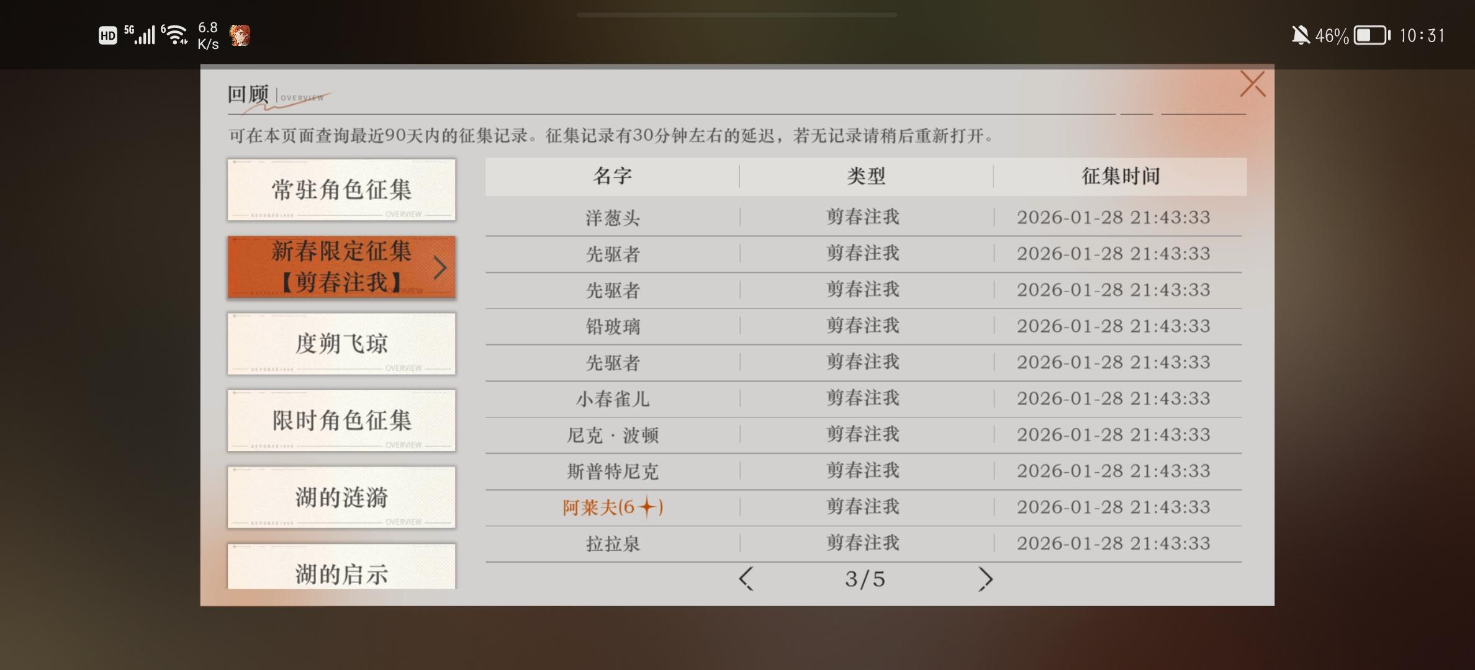The height and width of the screenshot is (670, 1475).
Task: Select the 阿莱夫(6✦) record row
Action: 613,507
